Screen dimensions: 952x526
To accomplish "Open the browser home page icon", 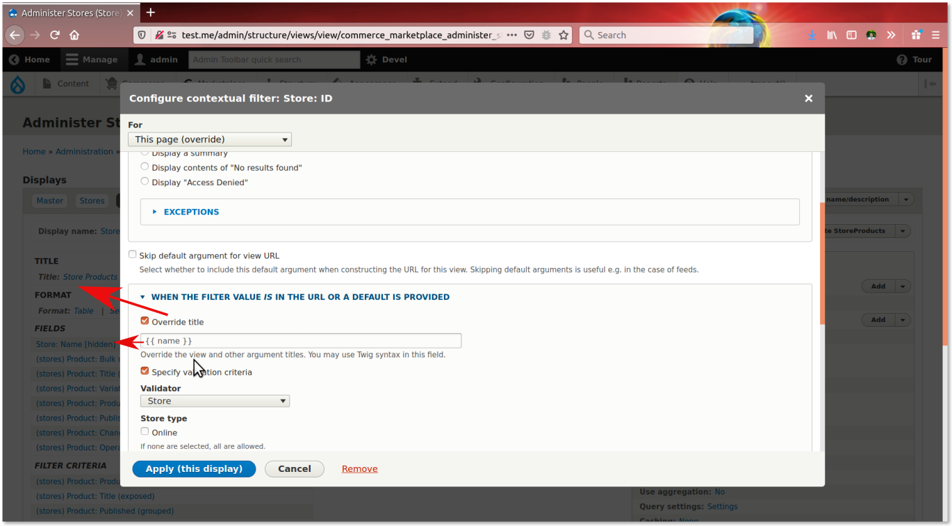I will [74, 35].
